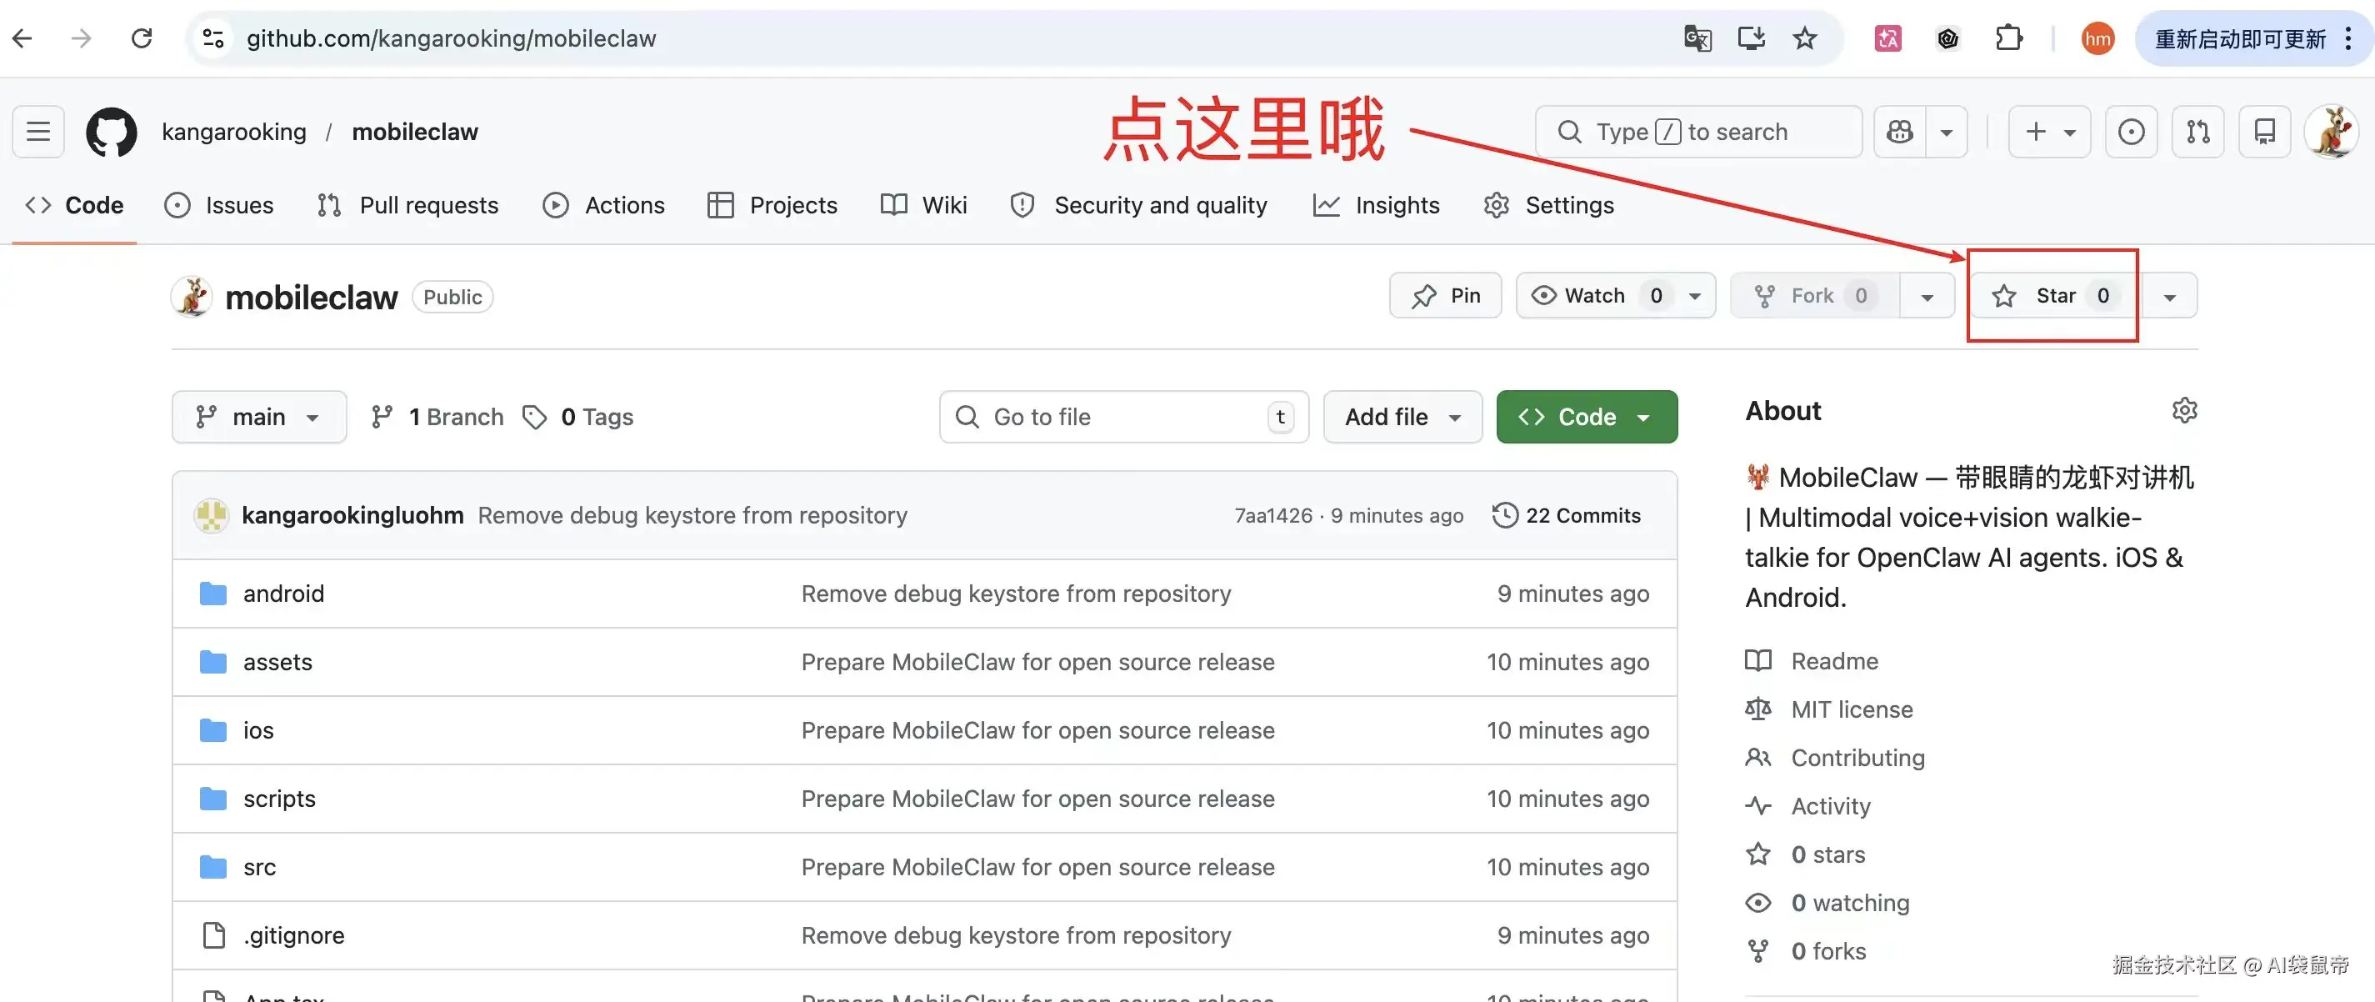The height and width of the screenshot is (1002, 2375).
Task: Open the issues icon in header
Action: pyautogui.click(x=2131, y=132)
